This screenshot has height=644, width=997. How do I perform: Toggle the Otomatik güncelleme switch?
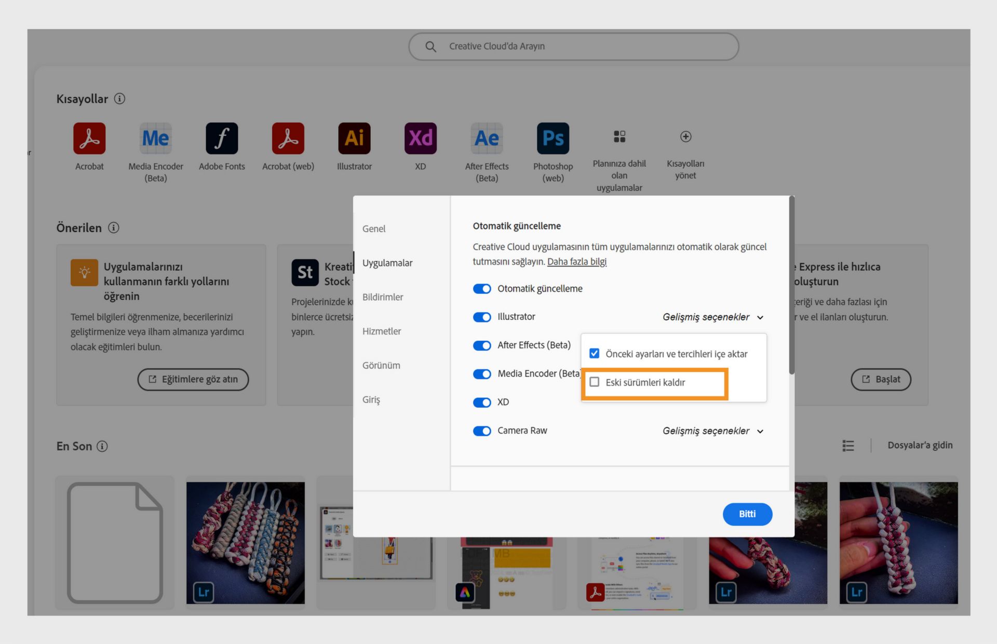(x=482, y=289)
